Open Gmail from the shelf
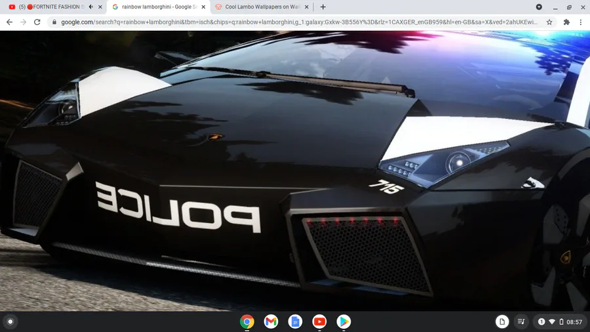 [x=271, y=322]
